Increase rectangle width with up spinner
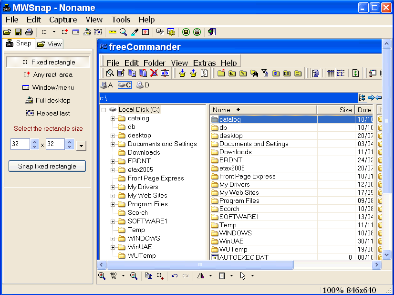Image resolution: width=394 pixels, height=295 pixels. tap(35, 142)
